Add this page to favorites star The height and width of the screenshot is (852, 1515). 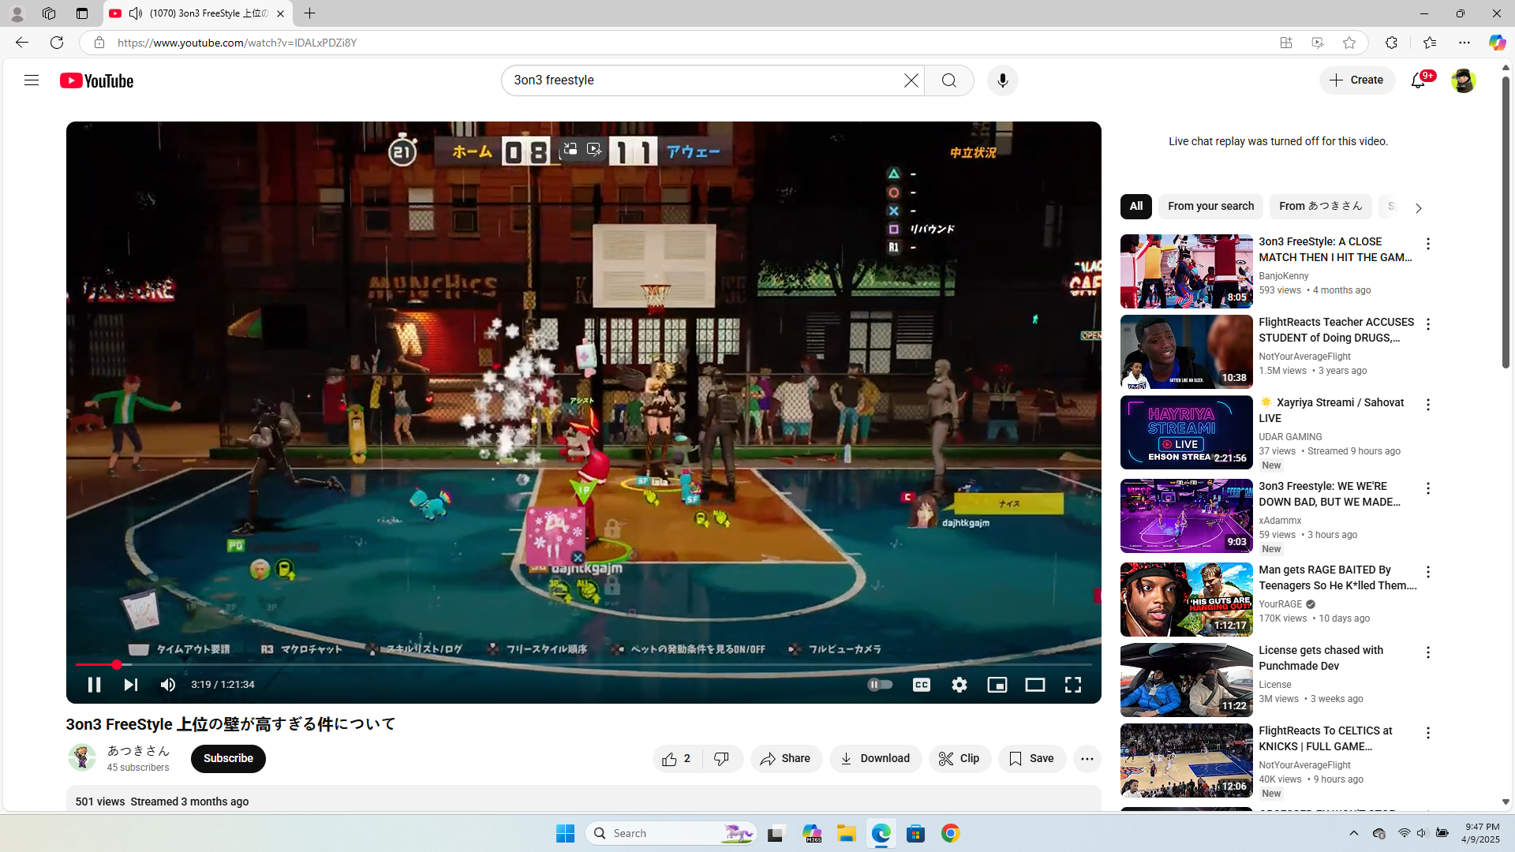pos(1349,43)
